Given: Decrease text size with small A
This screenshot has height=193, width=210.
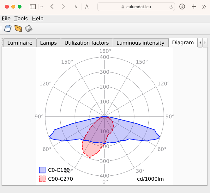Looking at the screenshot, I should click(76, 7).
